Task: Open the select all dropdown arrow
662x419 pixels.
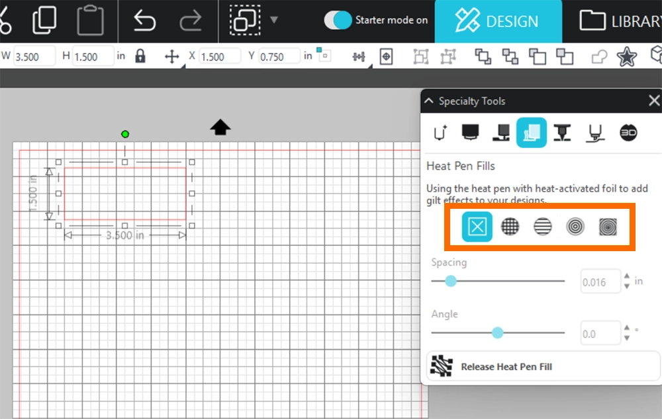Action: [274, 20]
